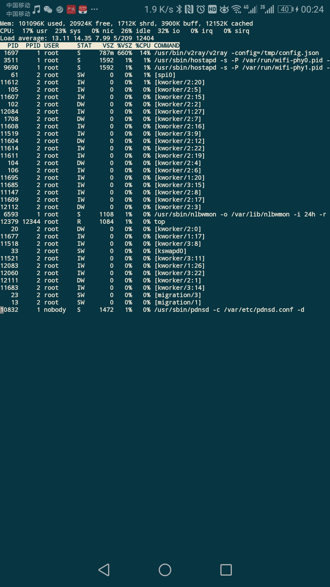Tap the 2G signal strength icon

click(267, 9)
